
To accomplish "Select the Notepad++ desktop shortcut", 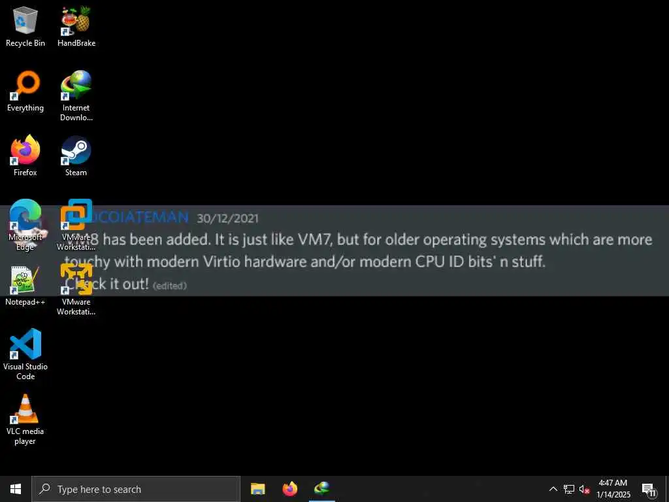I will click(25, 285).
